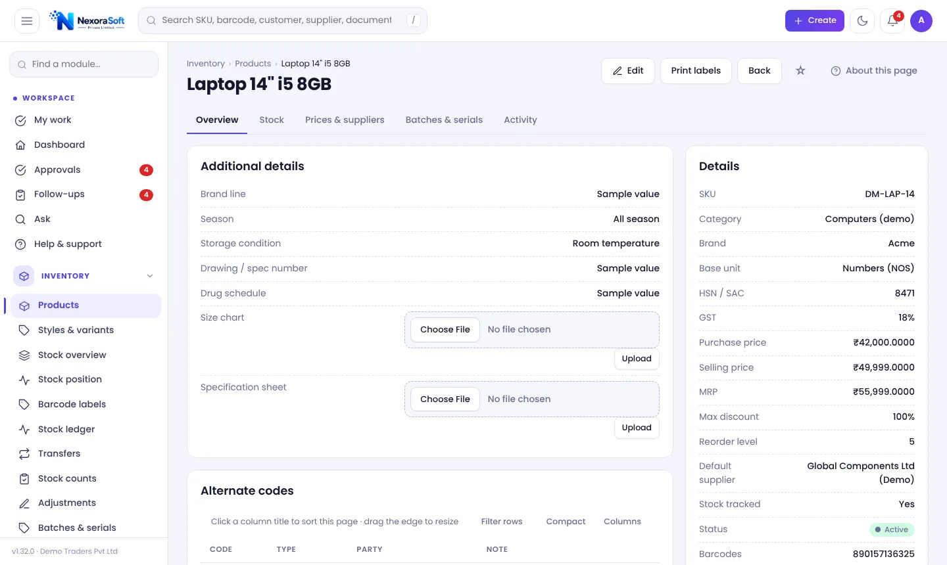Toggle dark mode moon icon
Viewport: 947px width, 565px height.
pos(862,21)
